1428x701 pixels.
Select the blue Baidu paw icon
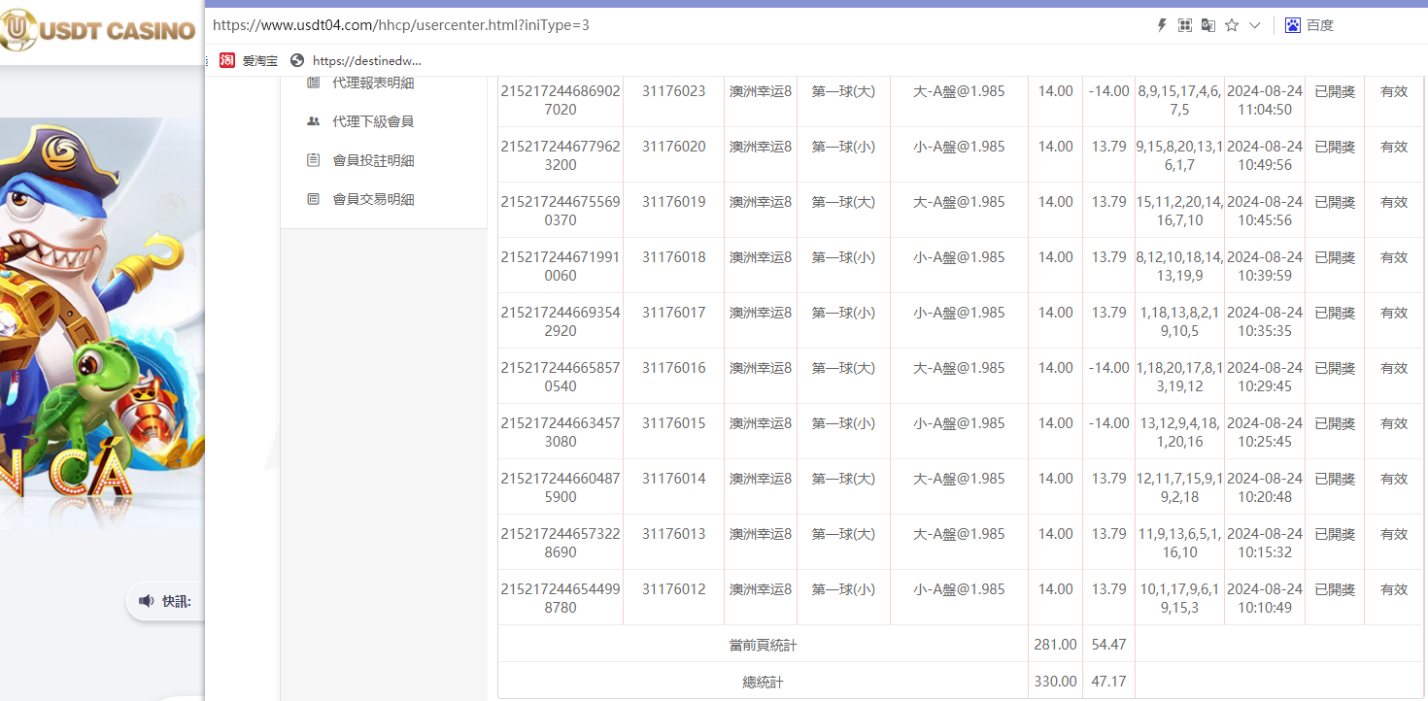point(1292,24)
